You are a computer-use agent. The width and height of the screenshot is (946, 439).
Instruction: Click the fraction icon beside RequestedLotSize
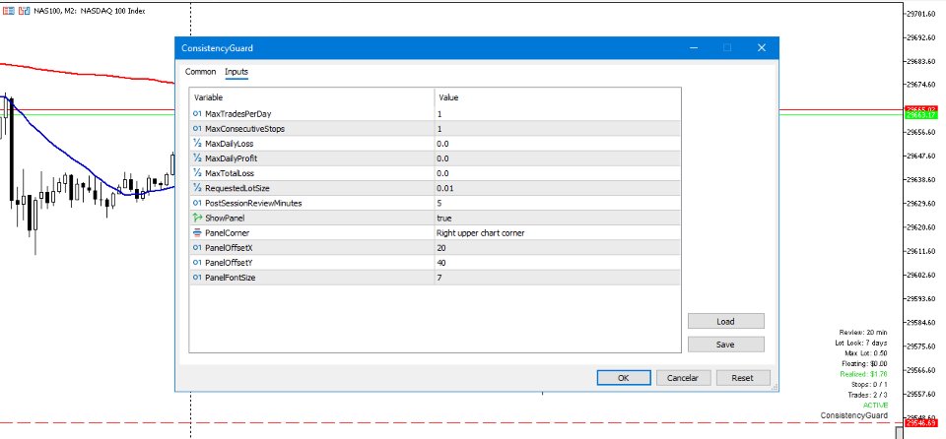point(197,188)
